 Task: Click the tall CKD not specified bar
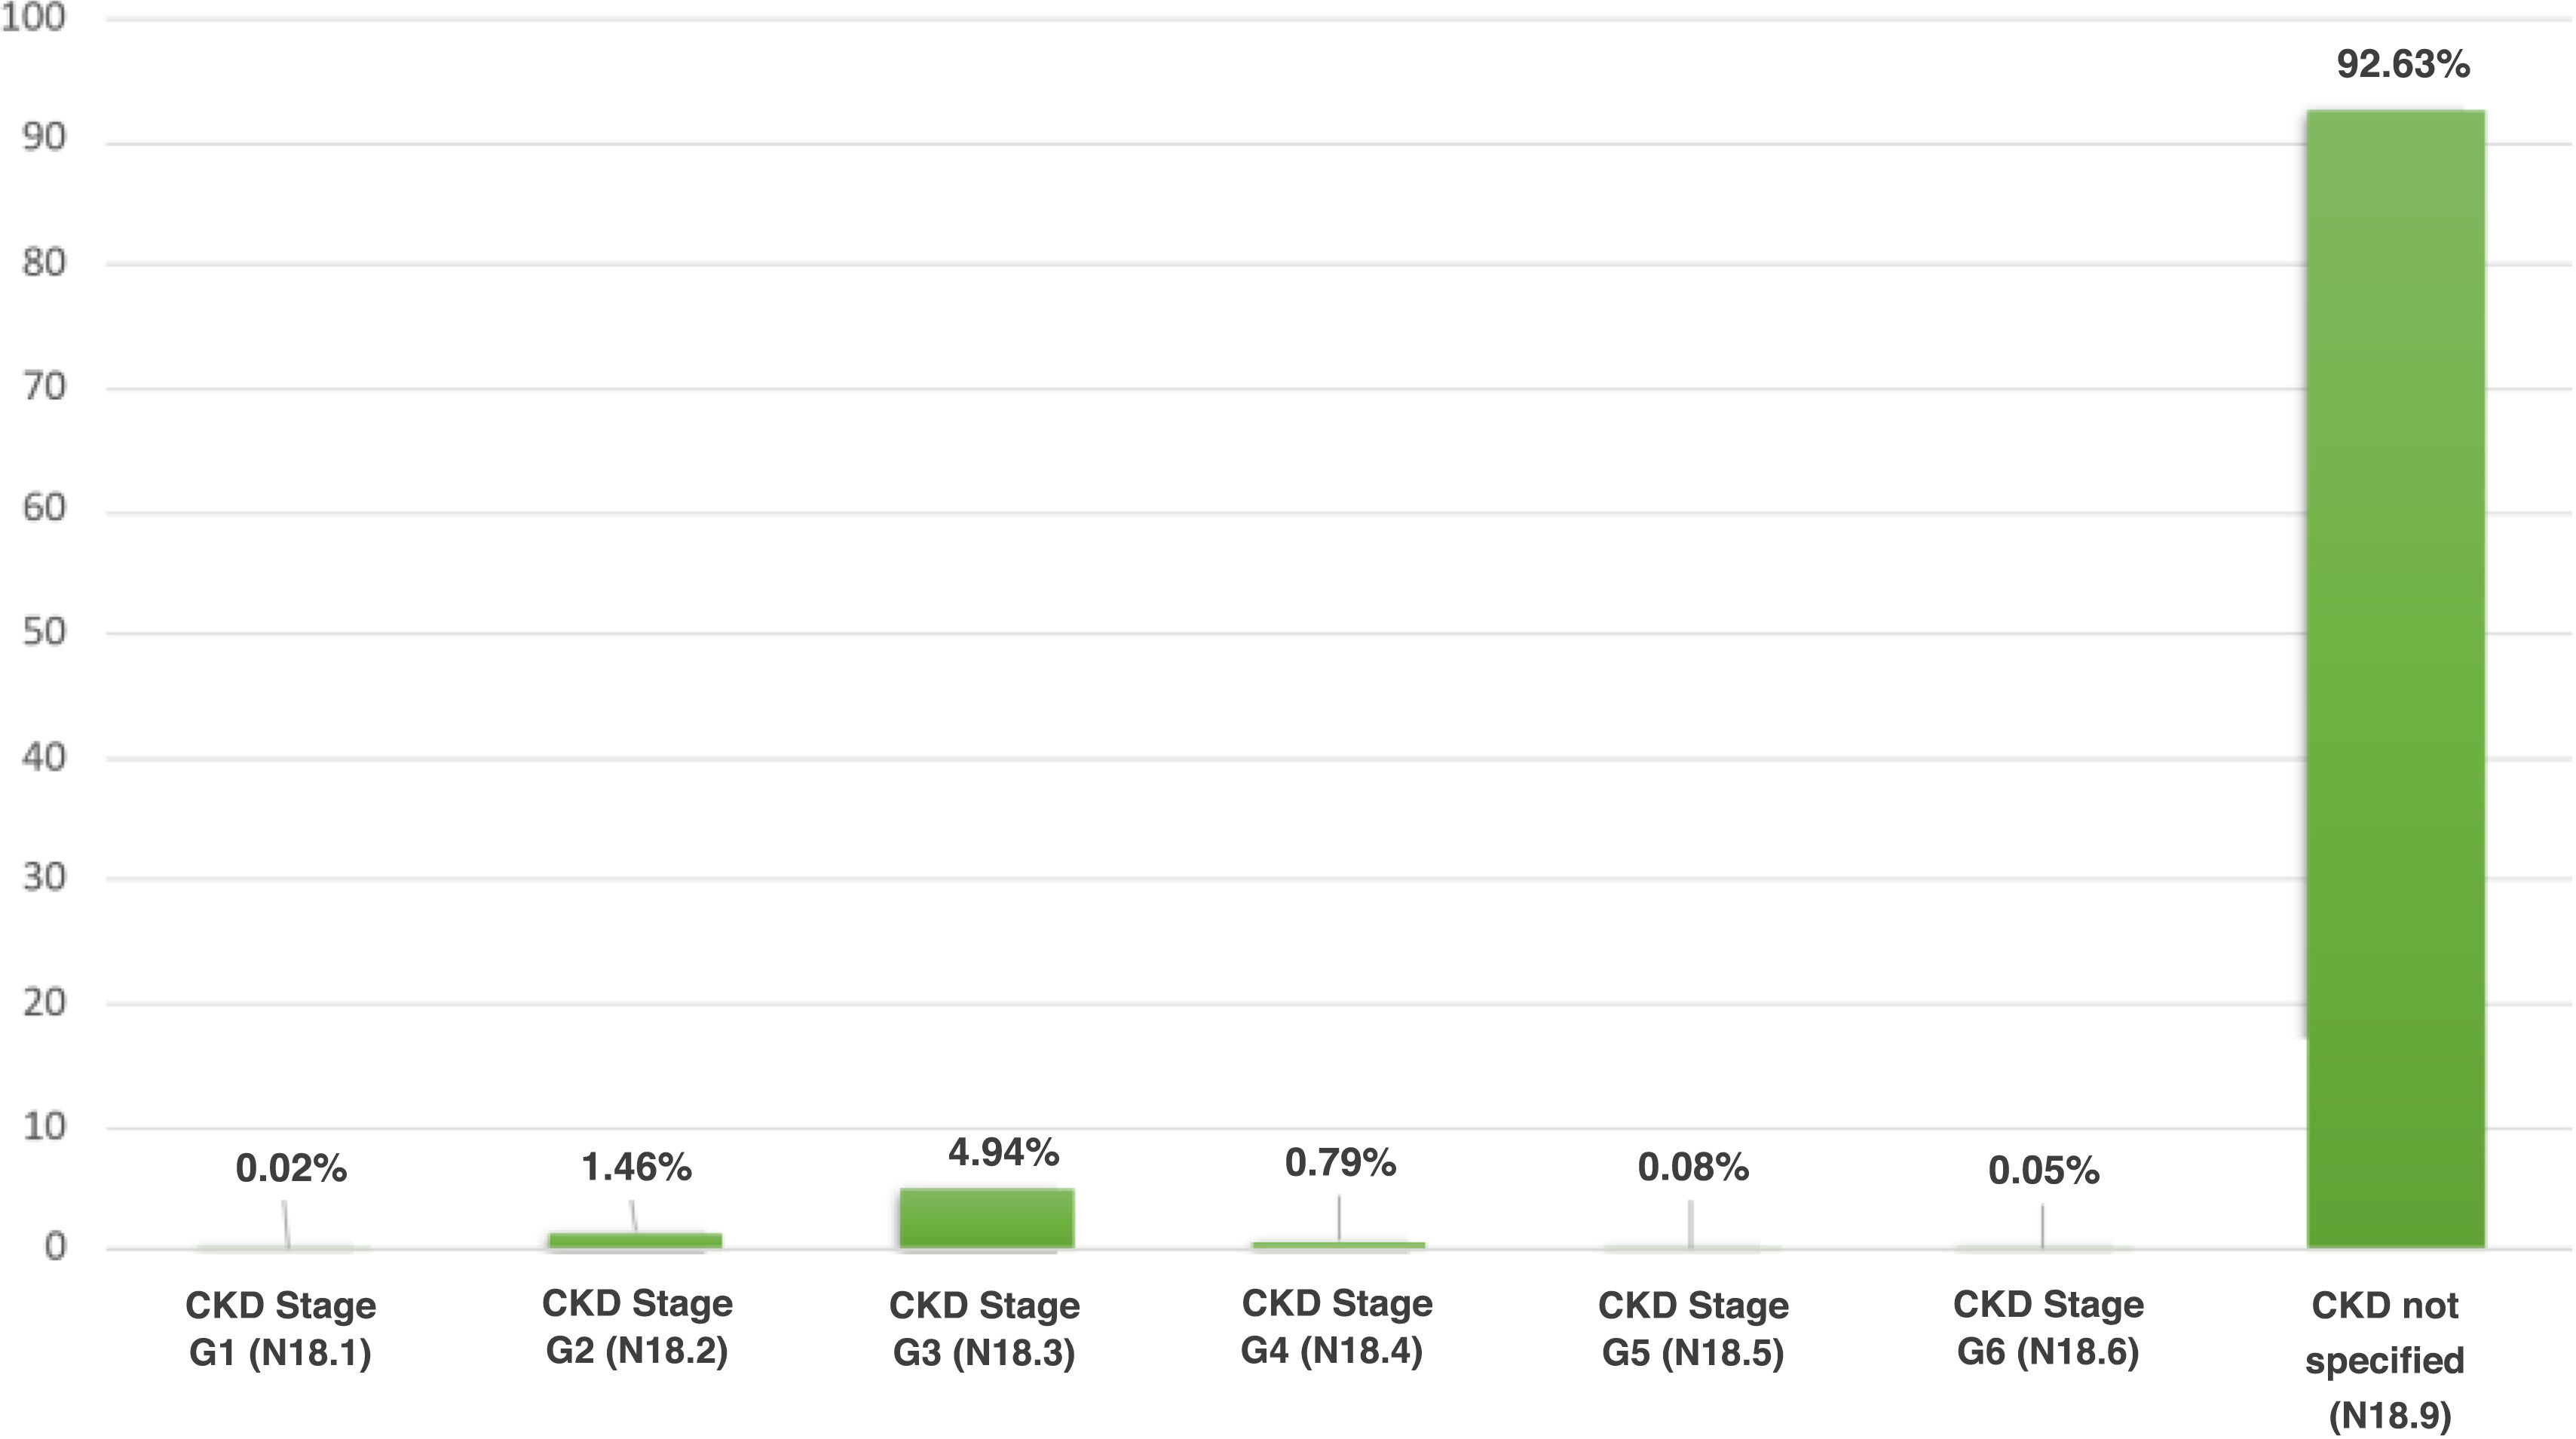[2395, 680]
